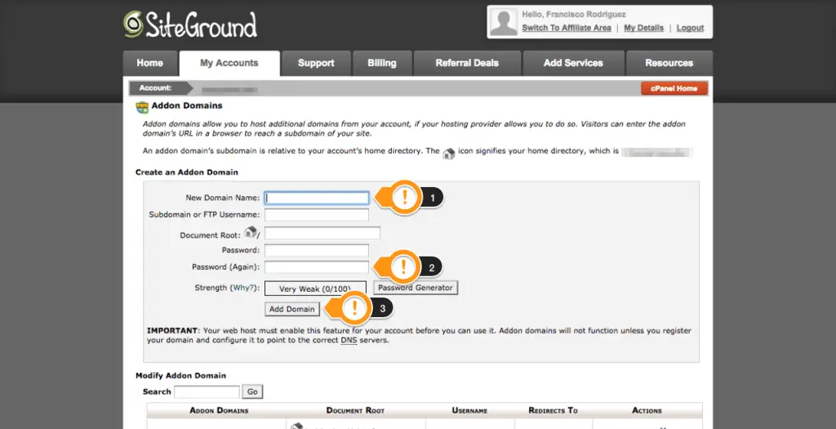Click the Very Weak strength meter
Viewport: 836px width, 429px height.
[x=316, y=288]
